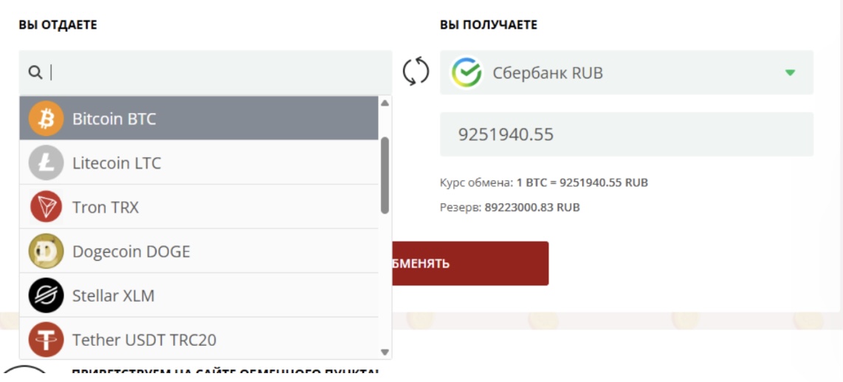
Task: Click the black Stellar logo icon
Action: click(46, 296)
